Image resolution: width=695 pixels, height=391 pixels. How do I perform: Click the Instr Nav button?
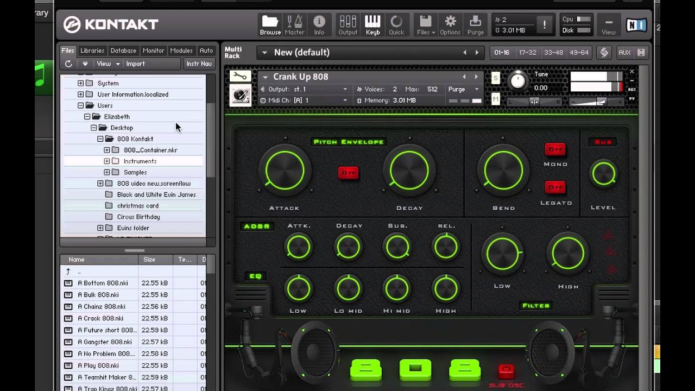pyautogui.click(x=199, y=64)
